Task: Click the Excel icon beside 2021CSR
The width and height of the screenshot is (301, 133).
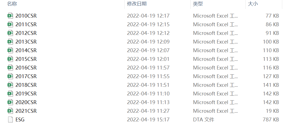Action: tap(10, 111)
